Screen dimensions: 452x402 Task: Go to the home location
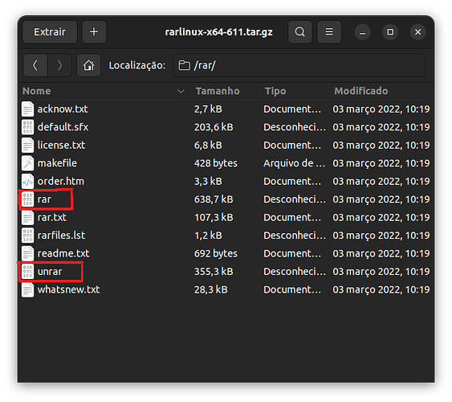click(88, 65)
